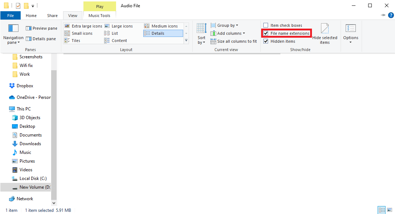Screen dimensions: 395x214
Task: Click the navigation pane scrollbar
Action: point(54,135)
